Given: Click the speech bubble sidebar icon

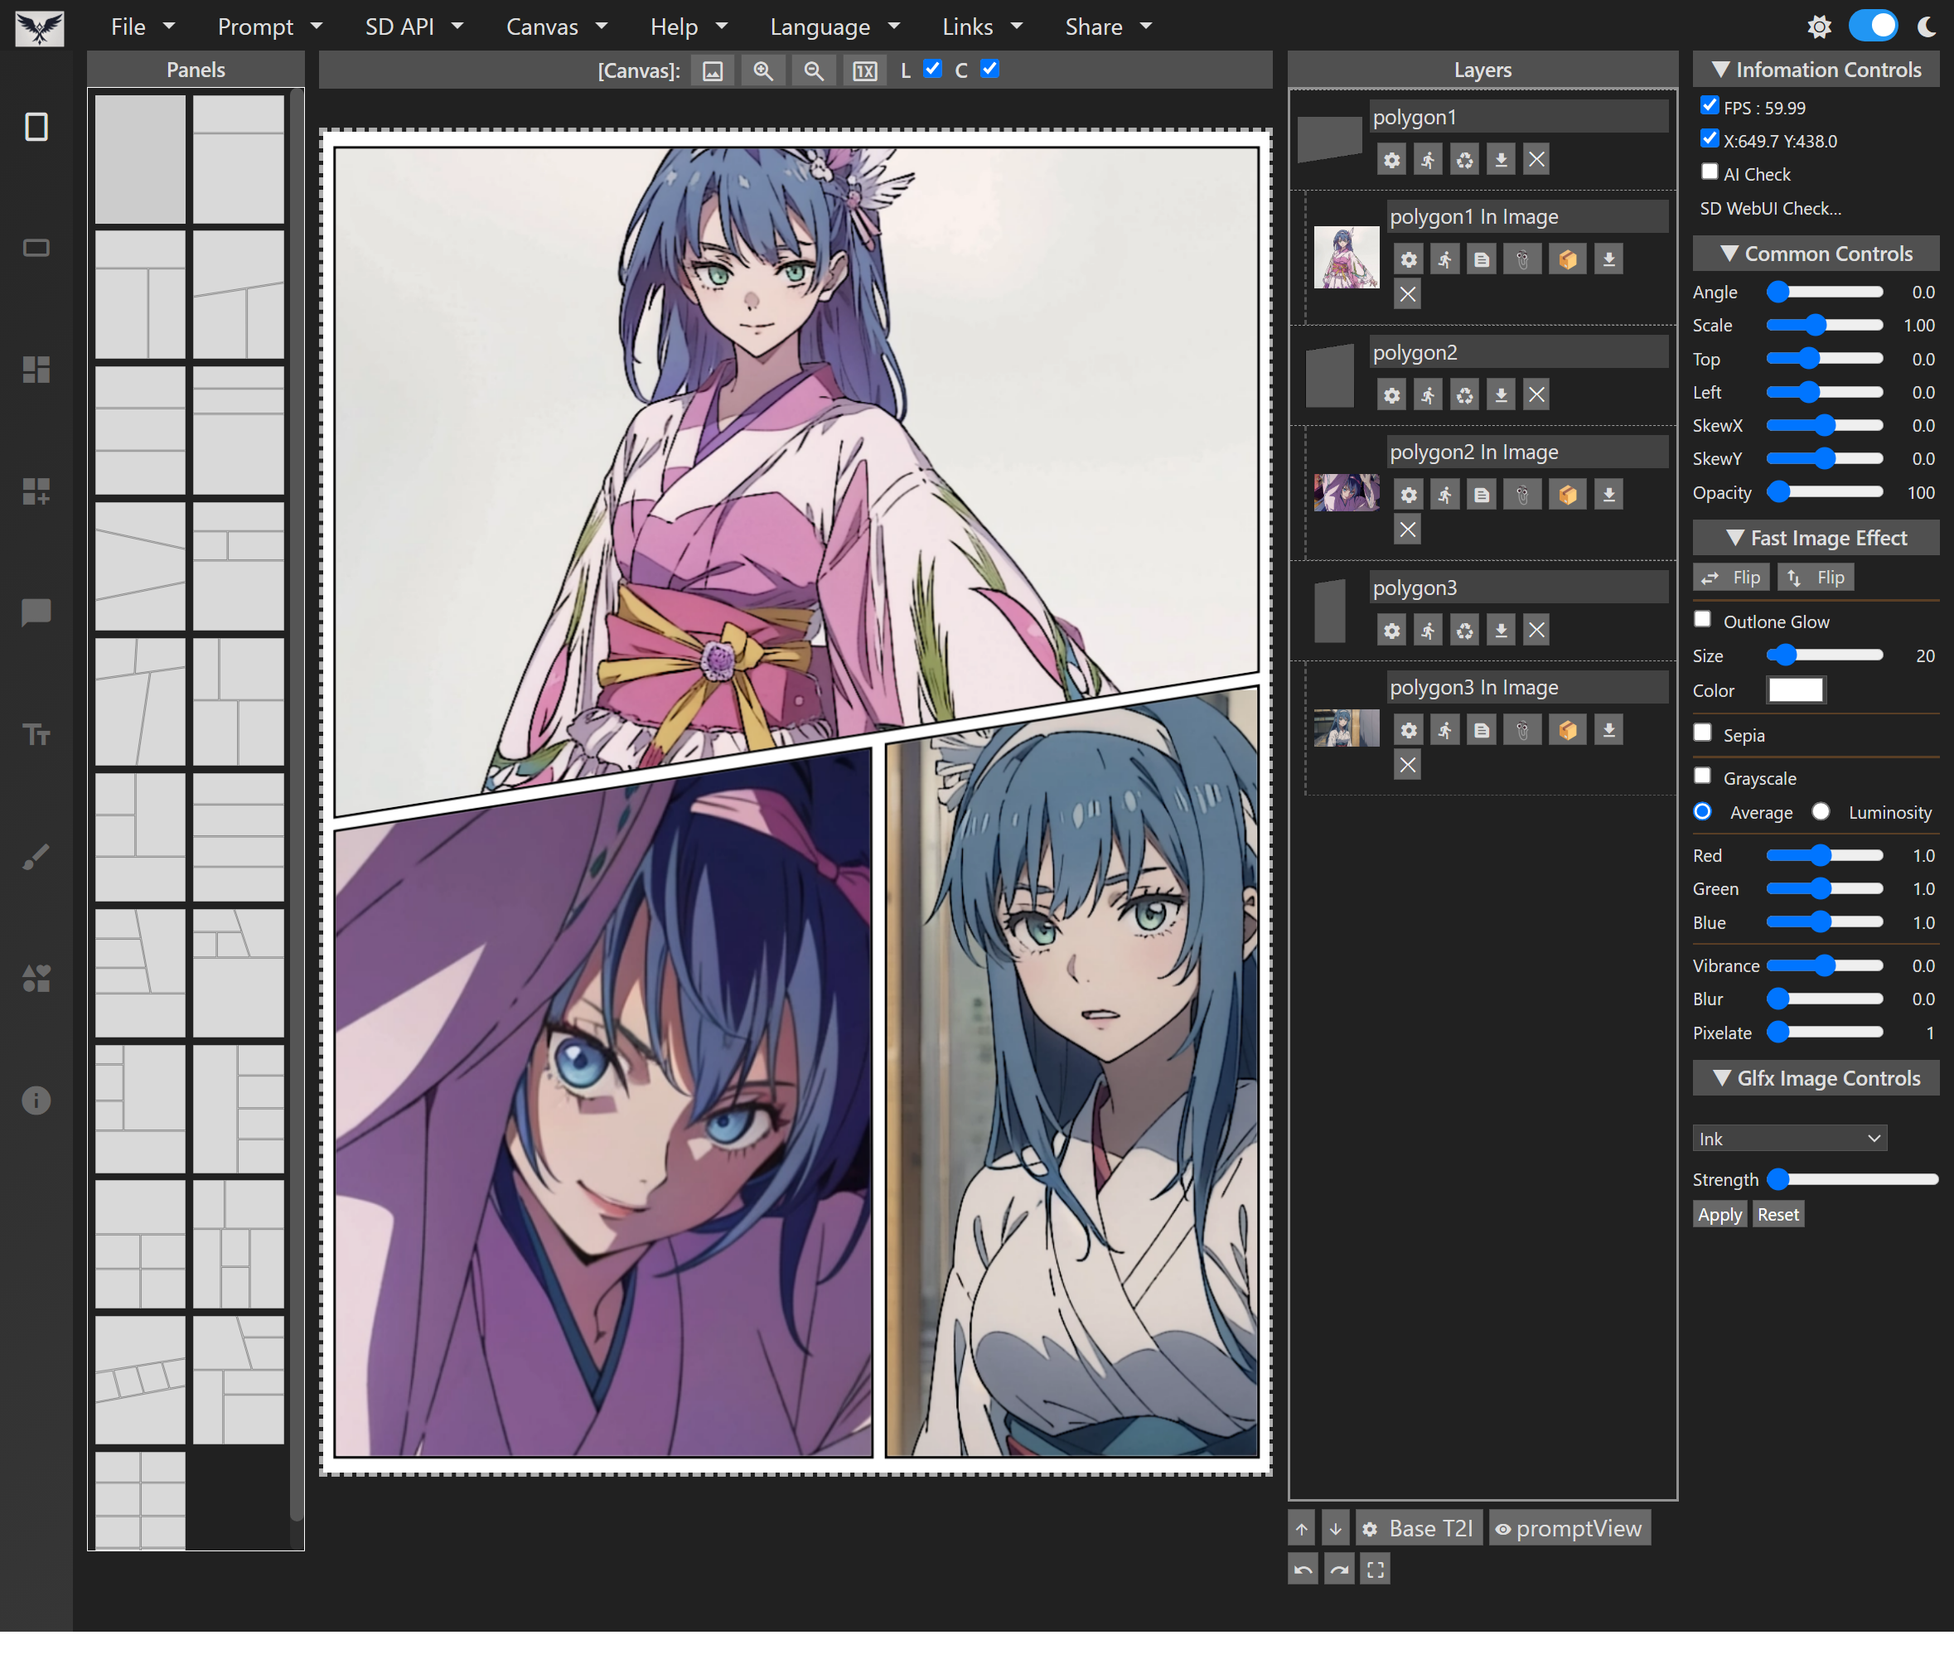Looking at the screenshot, I should pos(36,613).
